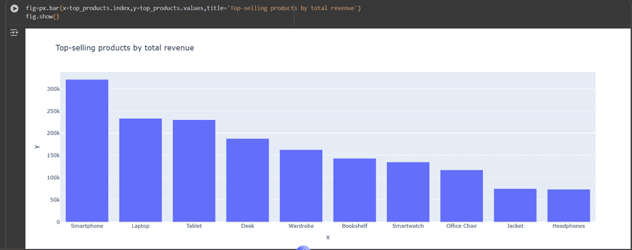
Task: Click the 300k y-axis tick label
Action: pos(53,89)
